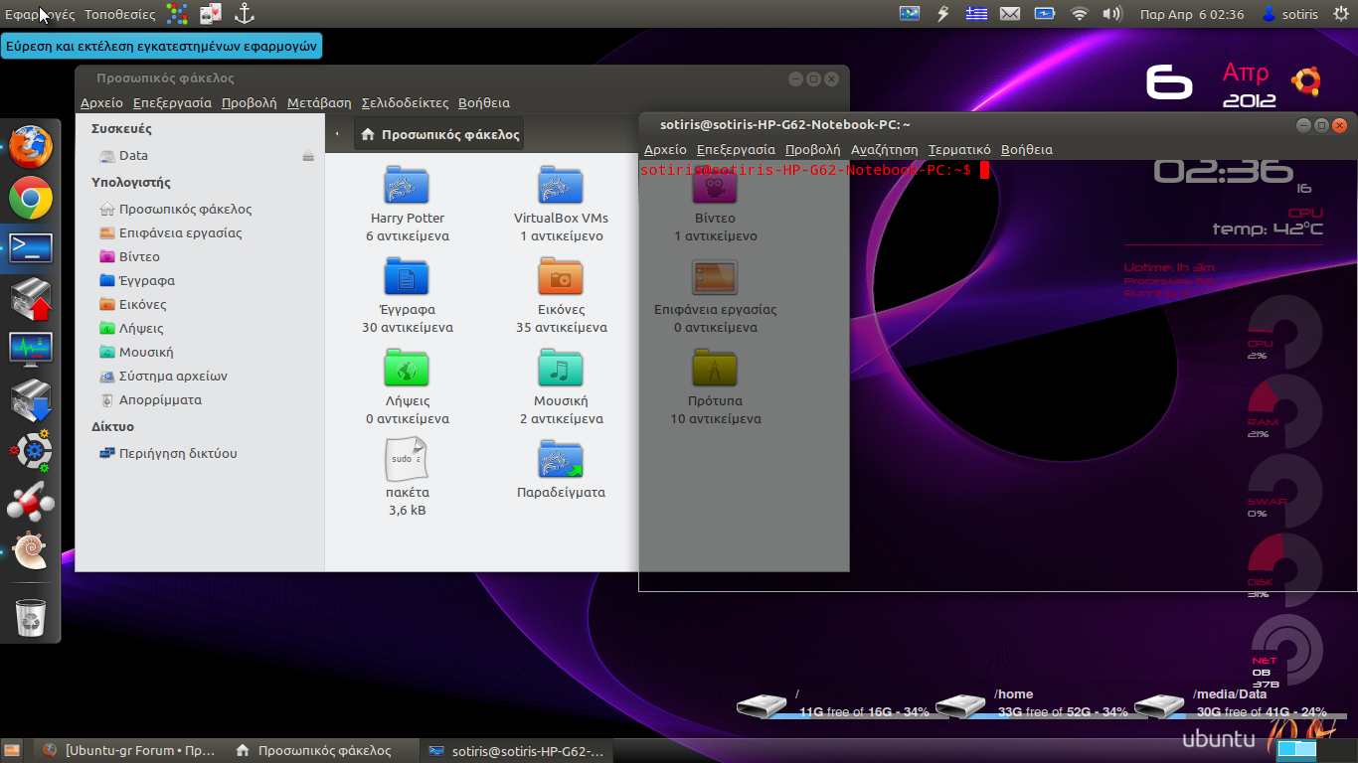Screen dimensions: 1358x763
Task: Open the Σελιδοδείκτες menu in file manager
Action: [x=405, y=102]
